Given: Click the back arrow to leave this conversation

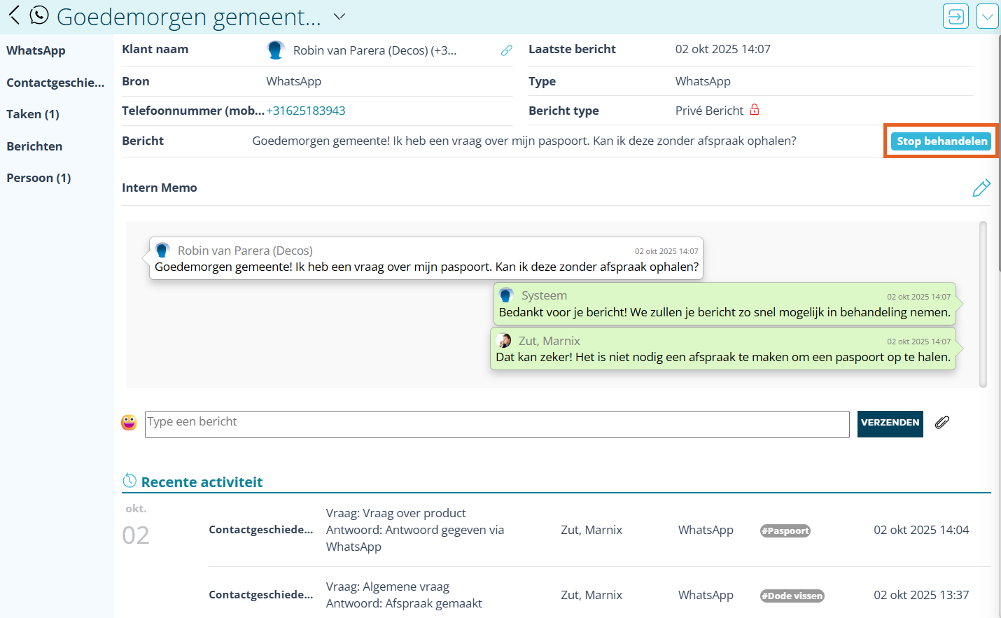Looking at the screenshot, I should (13, 15).
